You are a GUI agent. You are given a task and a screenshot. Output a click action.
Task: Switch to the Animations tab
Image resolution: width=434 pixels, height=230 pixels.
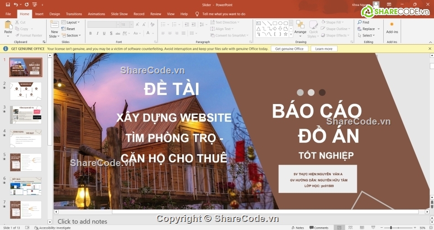coord(96,14)
